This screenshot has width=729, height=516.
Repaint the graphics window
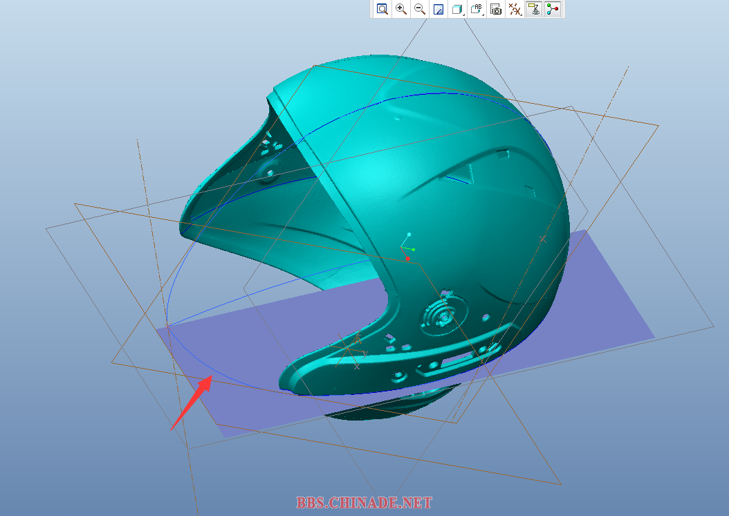(x=439, y=9)
